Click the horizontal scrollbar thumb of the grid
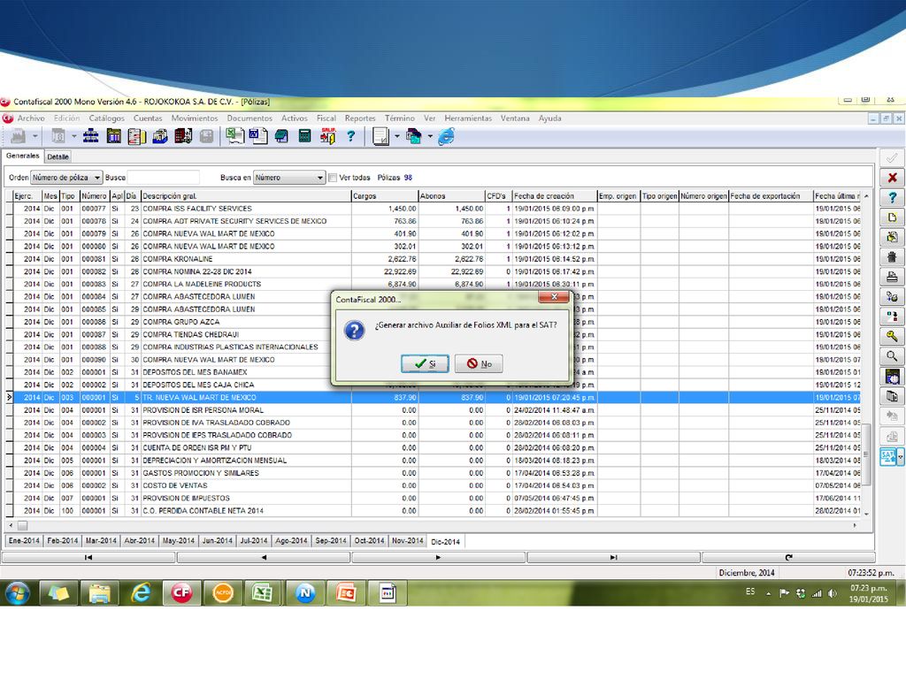906x679 pixels. point(22,526)
